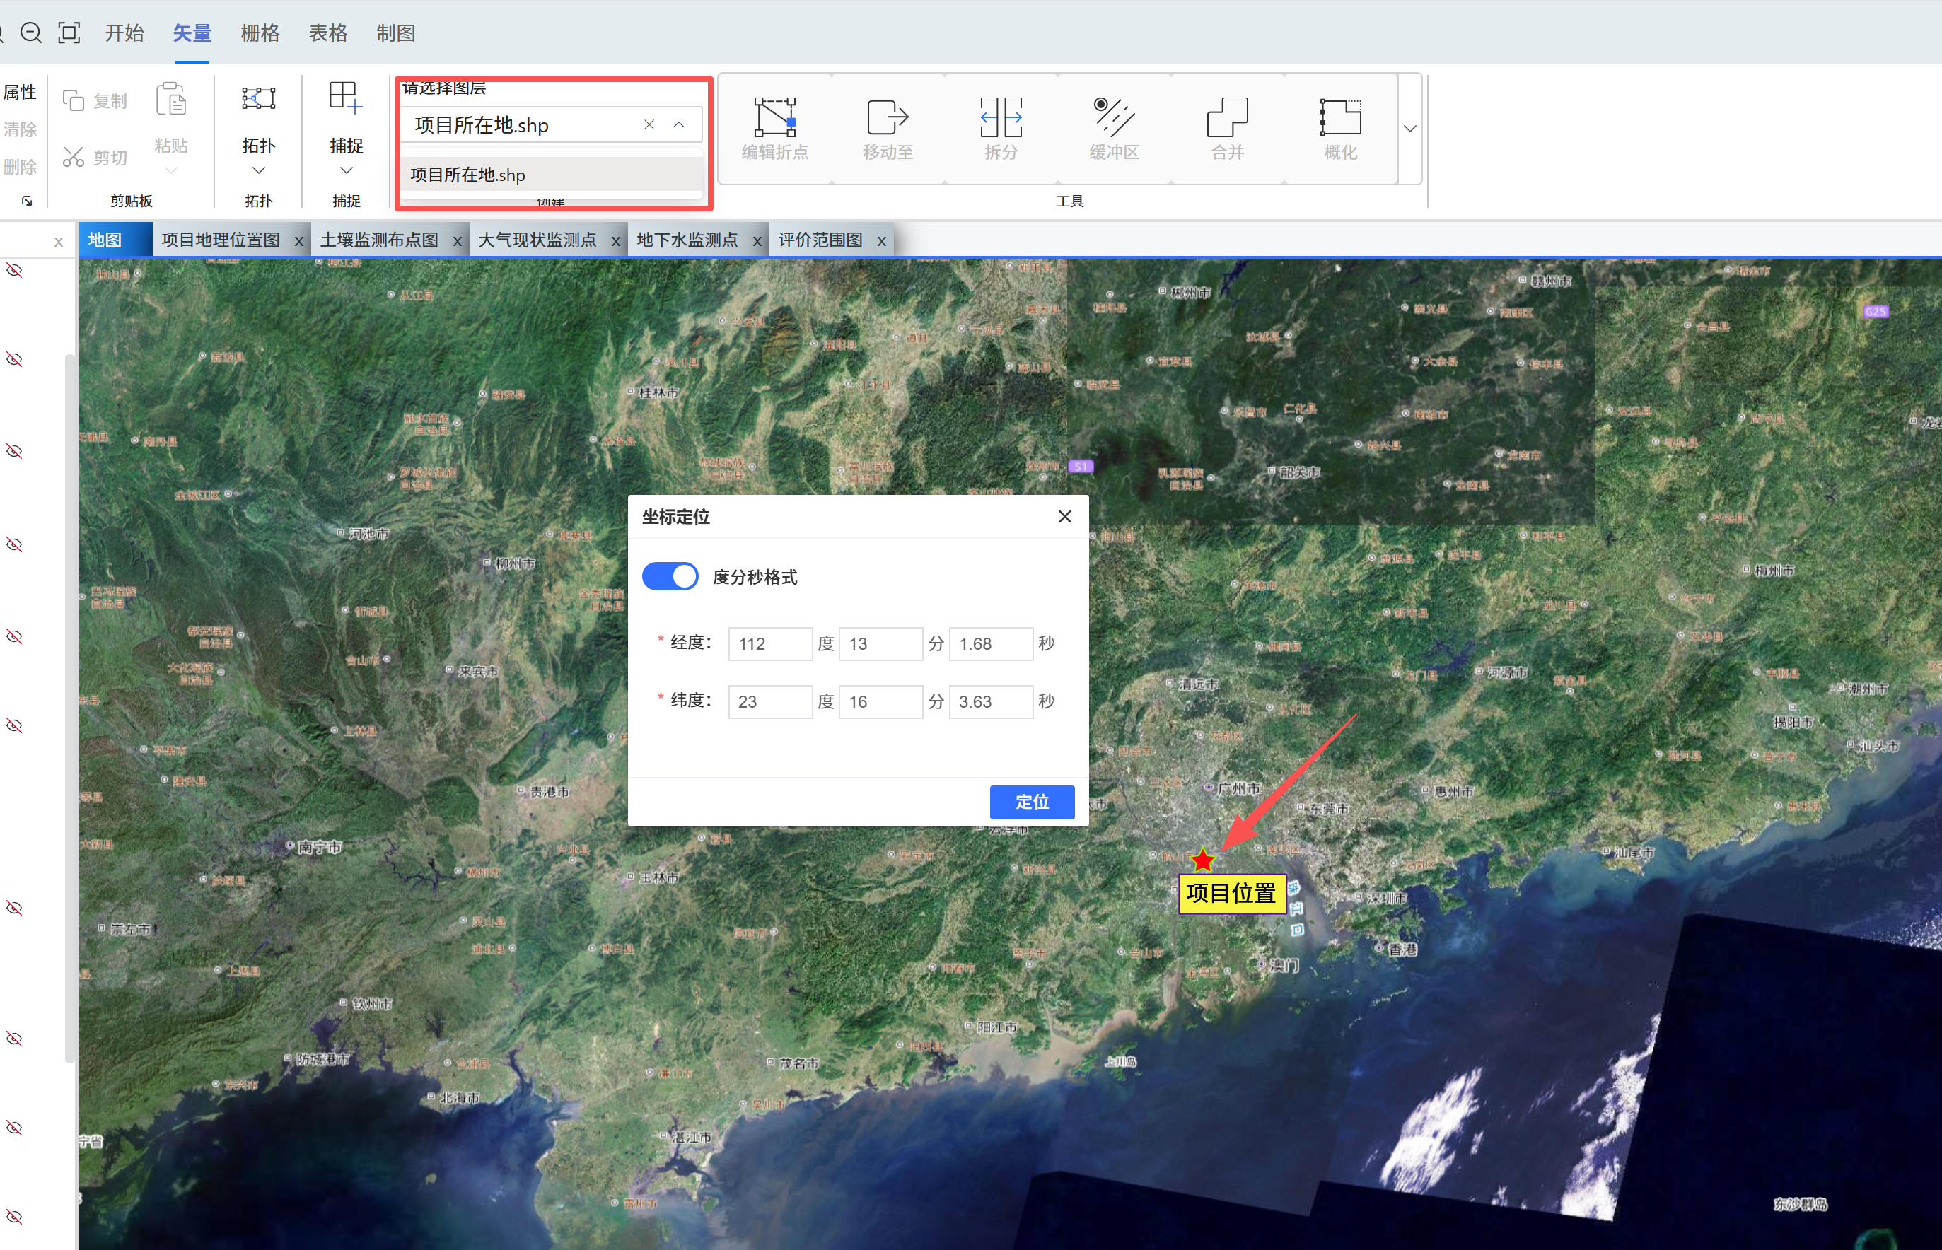Close the 坐标定位 dialog
The image size is (1942, 1250).
(1064, 517)
